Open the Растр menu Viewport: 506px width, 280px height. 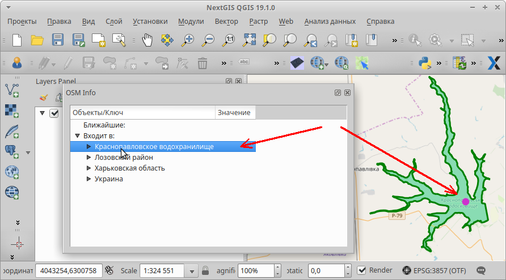(259, 22)
